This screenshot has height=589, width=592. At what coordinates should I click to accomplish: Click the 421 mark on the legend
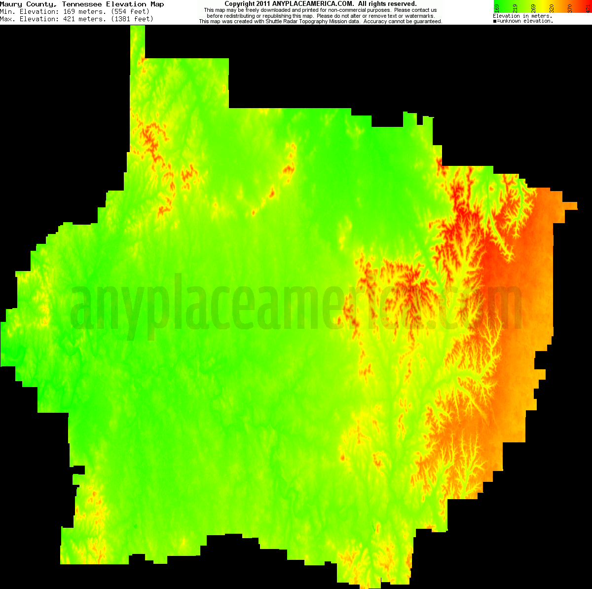588,8
